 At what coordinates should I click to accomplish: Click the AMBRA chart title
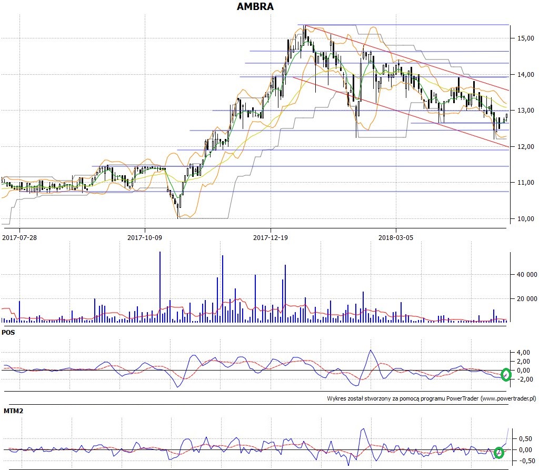[255, 6]
